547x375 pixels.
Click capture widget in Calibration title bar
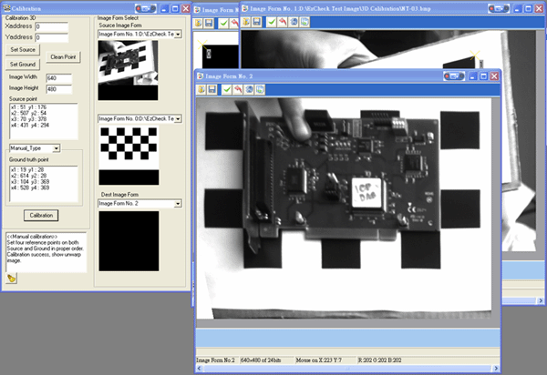(146, 8)
